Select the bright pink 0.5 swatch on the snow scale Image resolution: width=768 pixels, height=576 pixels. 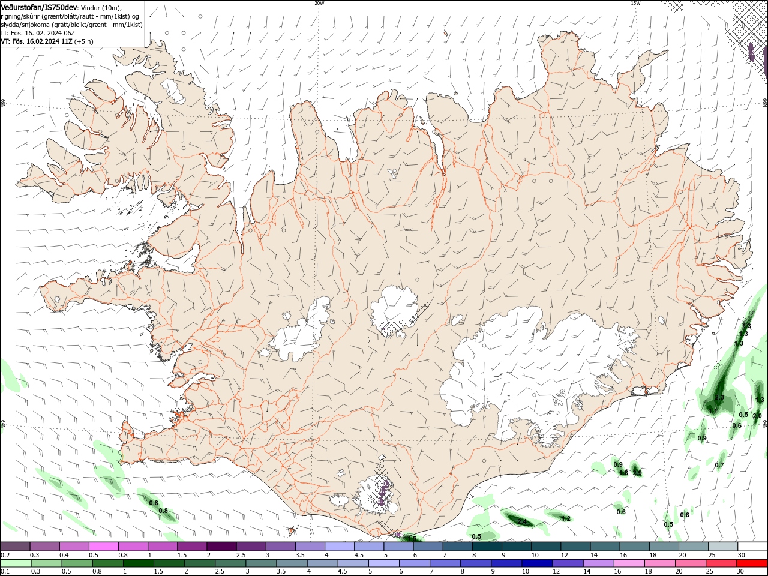point(104,547)
